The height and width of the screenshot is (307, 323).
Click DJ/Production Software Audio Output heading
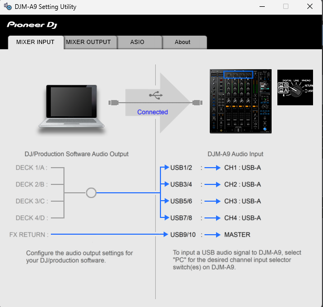(77, 154)
